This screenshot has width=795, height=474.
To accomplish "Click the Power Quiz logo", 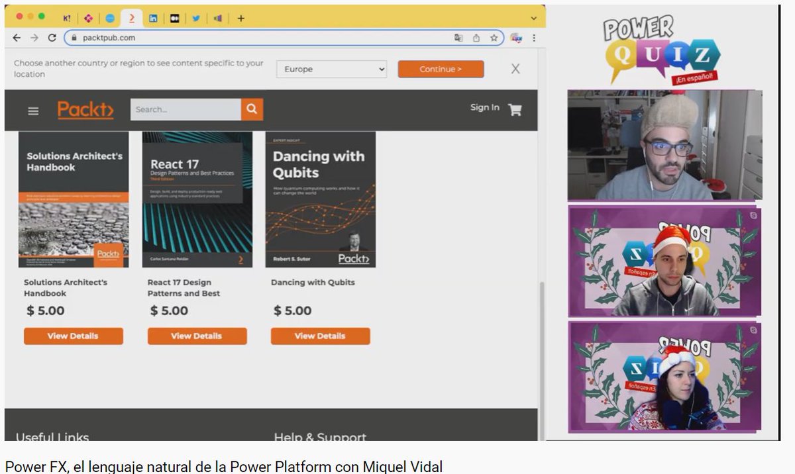I will tap(661, 50).
